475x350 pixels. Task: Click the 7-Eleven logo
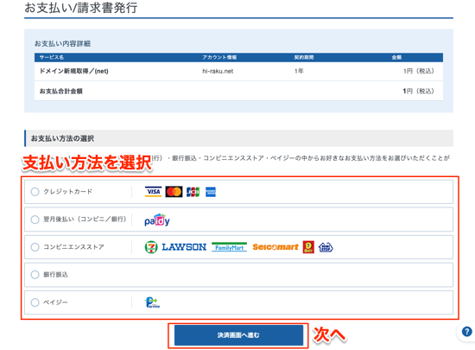click(151, 247)
